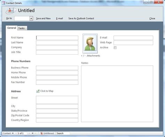This screenshot has height=137, width=165.
Task: Click the Address heading
Action: click(x=16, y=91)
